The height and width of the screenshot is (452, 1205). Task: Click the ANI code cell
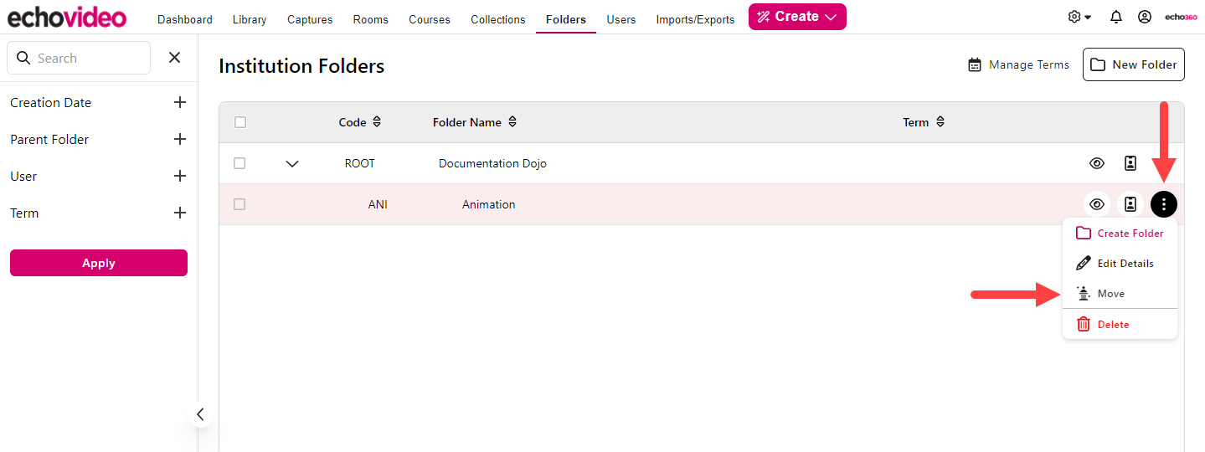378,204
